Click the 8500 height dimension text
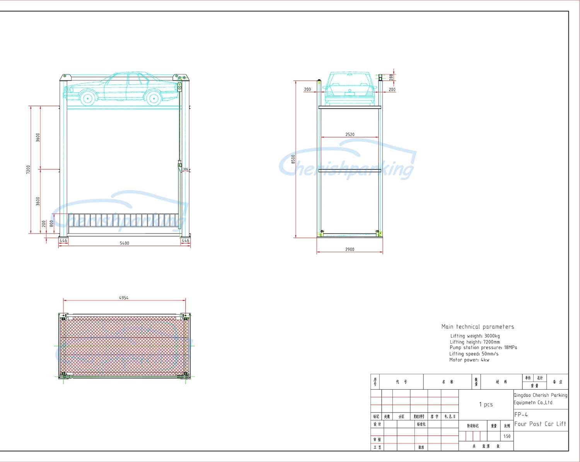Screen dimensions: 580x462 [x=293, y=159]
